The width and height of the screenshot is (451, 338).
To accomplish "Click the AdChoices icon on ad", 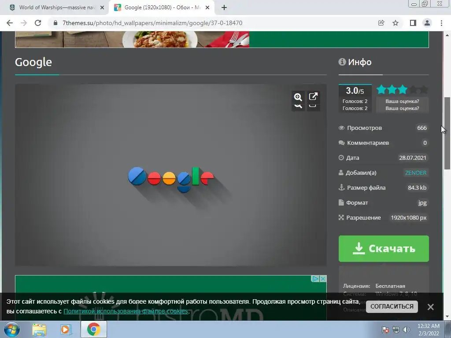I will [x=315, y=279].
